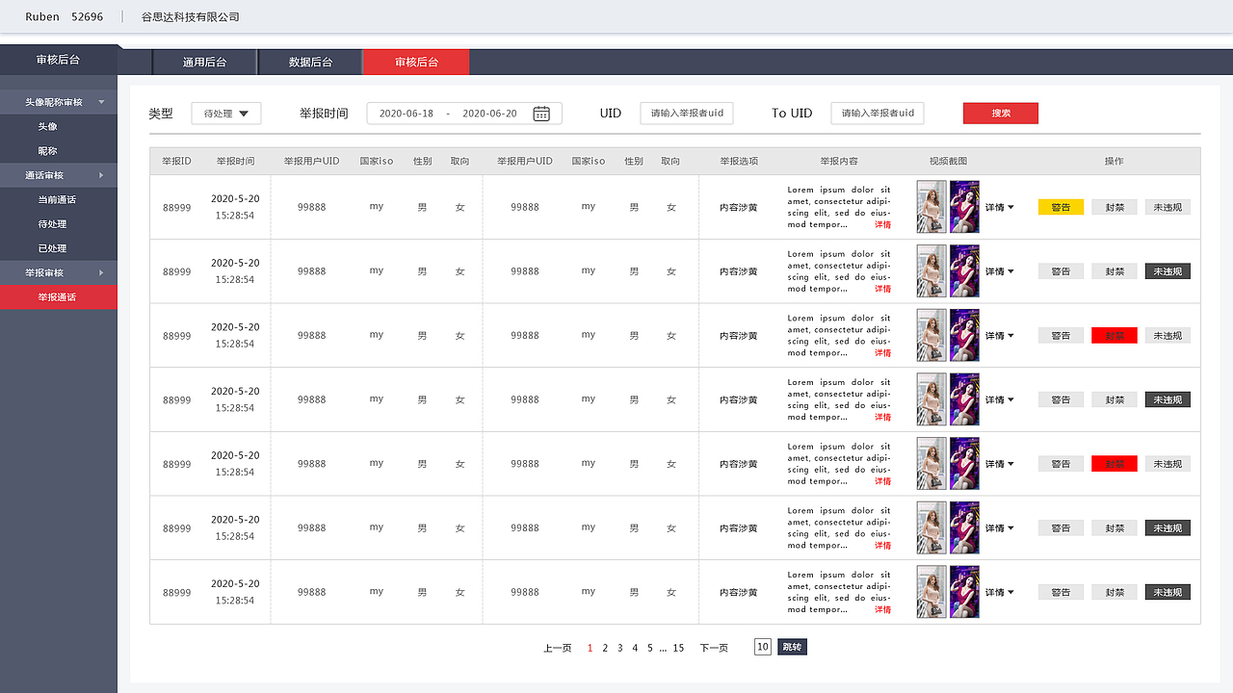
Task: Switch to the 数据后台 tab
Action: pyautogui.click(x=310, y=62)
